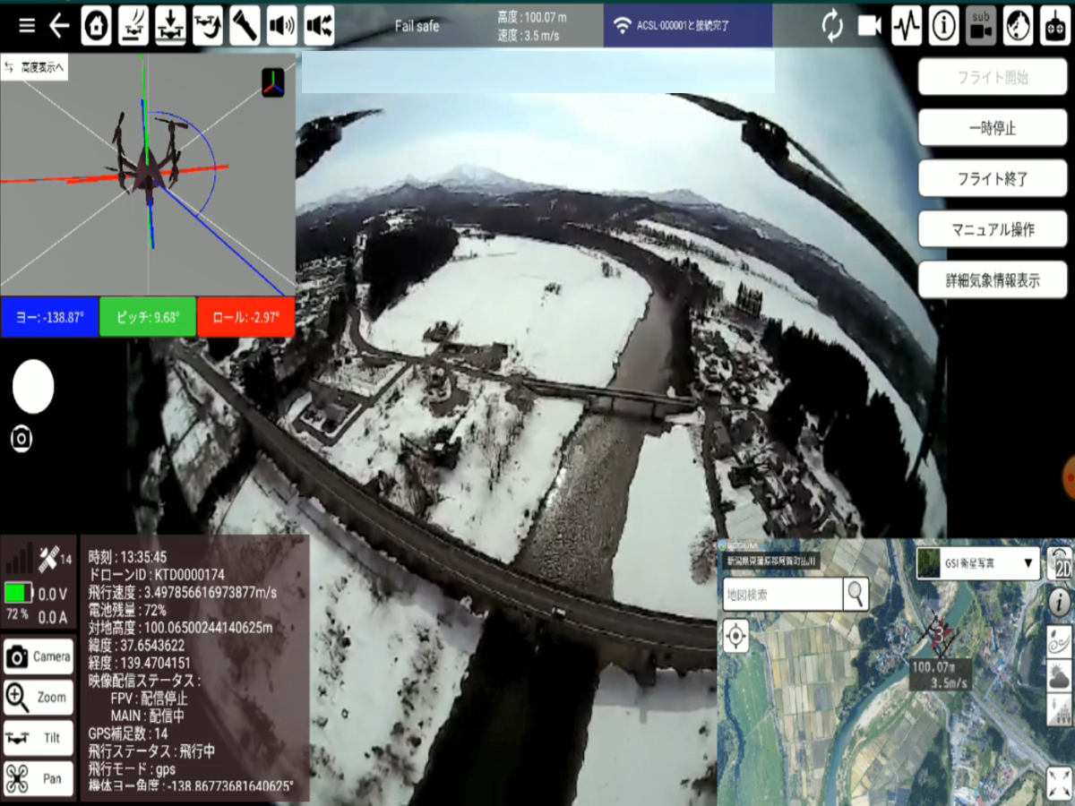This screenshot has width=1075, height=806.
Task: Click the blue ヨー yaw value box
Action: pyautogui.click(x=48, y=317)
